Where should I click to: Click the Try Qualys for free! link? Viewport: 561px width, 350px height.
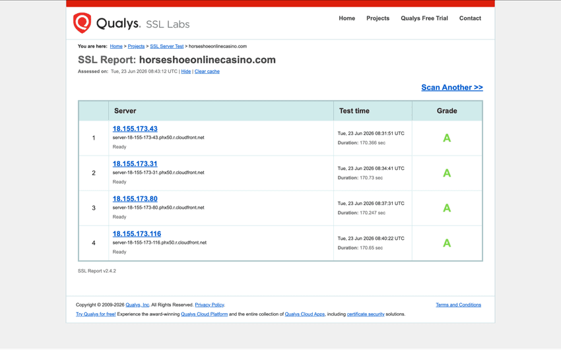pyautogui.click(x=96, y=314)
